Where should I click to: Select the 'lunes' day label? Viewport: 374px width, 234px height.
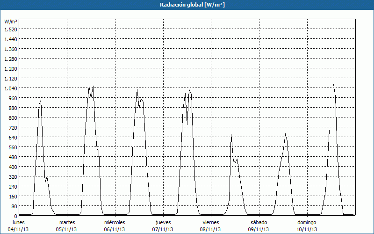tap(19, 222)
